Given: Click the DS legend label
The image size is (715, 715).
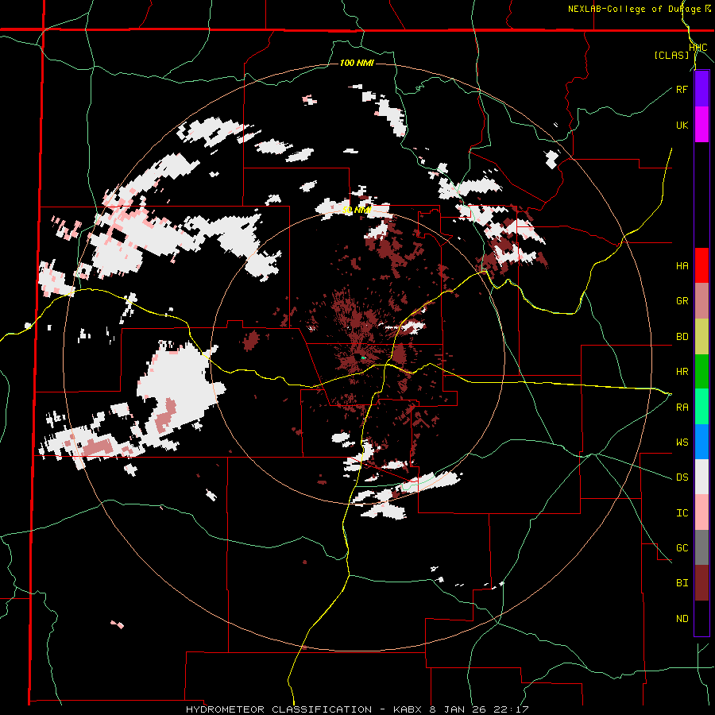Looking at the screenshot, I should pos(682,477).
